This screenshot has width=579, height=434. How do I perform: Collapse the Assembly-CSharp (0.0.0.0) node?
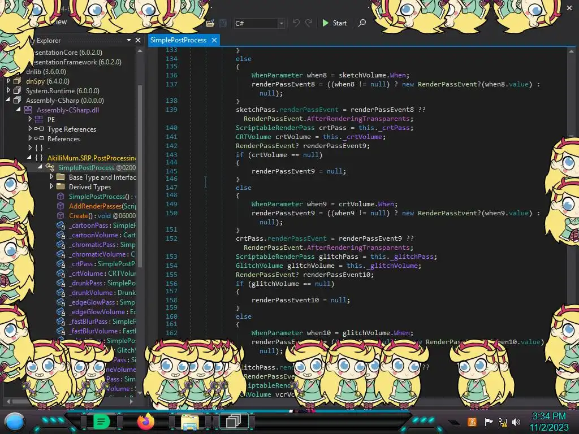[x=8, y=99]
